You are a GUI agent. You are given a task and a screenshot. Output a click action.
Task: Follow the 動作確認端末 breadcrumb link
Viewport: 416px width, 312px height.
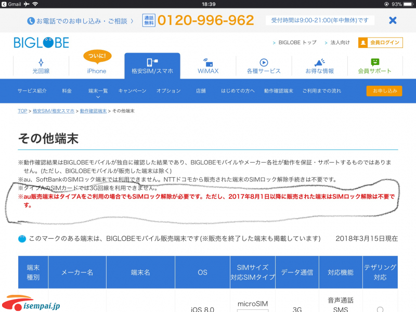click(x=93, y=111)
